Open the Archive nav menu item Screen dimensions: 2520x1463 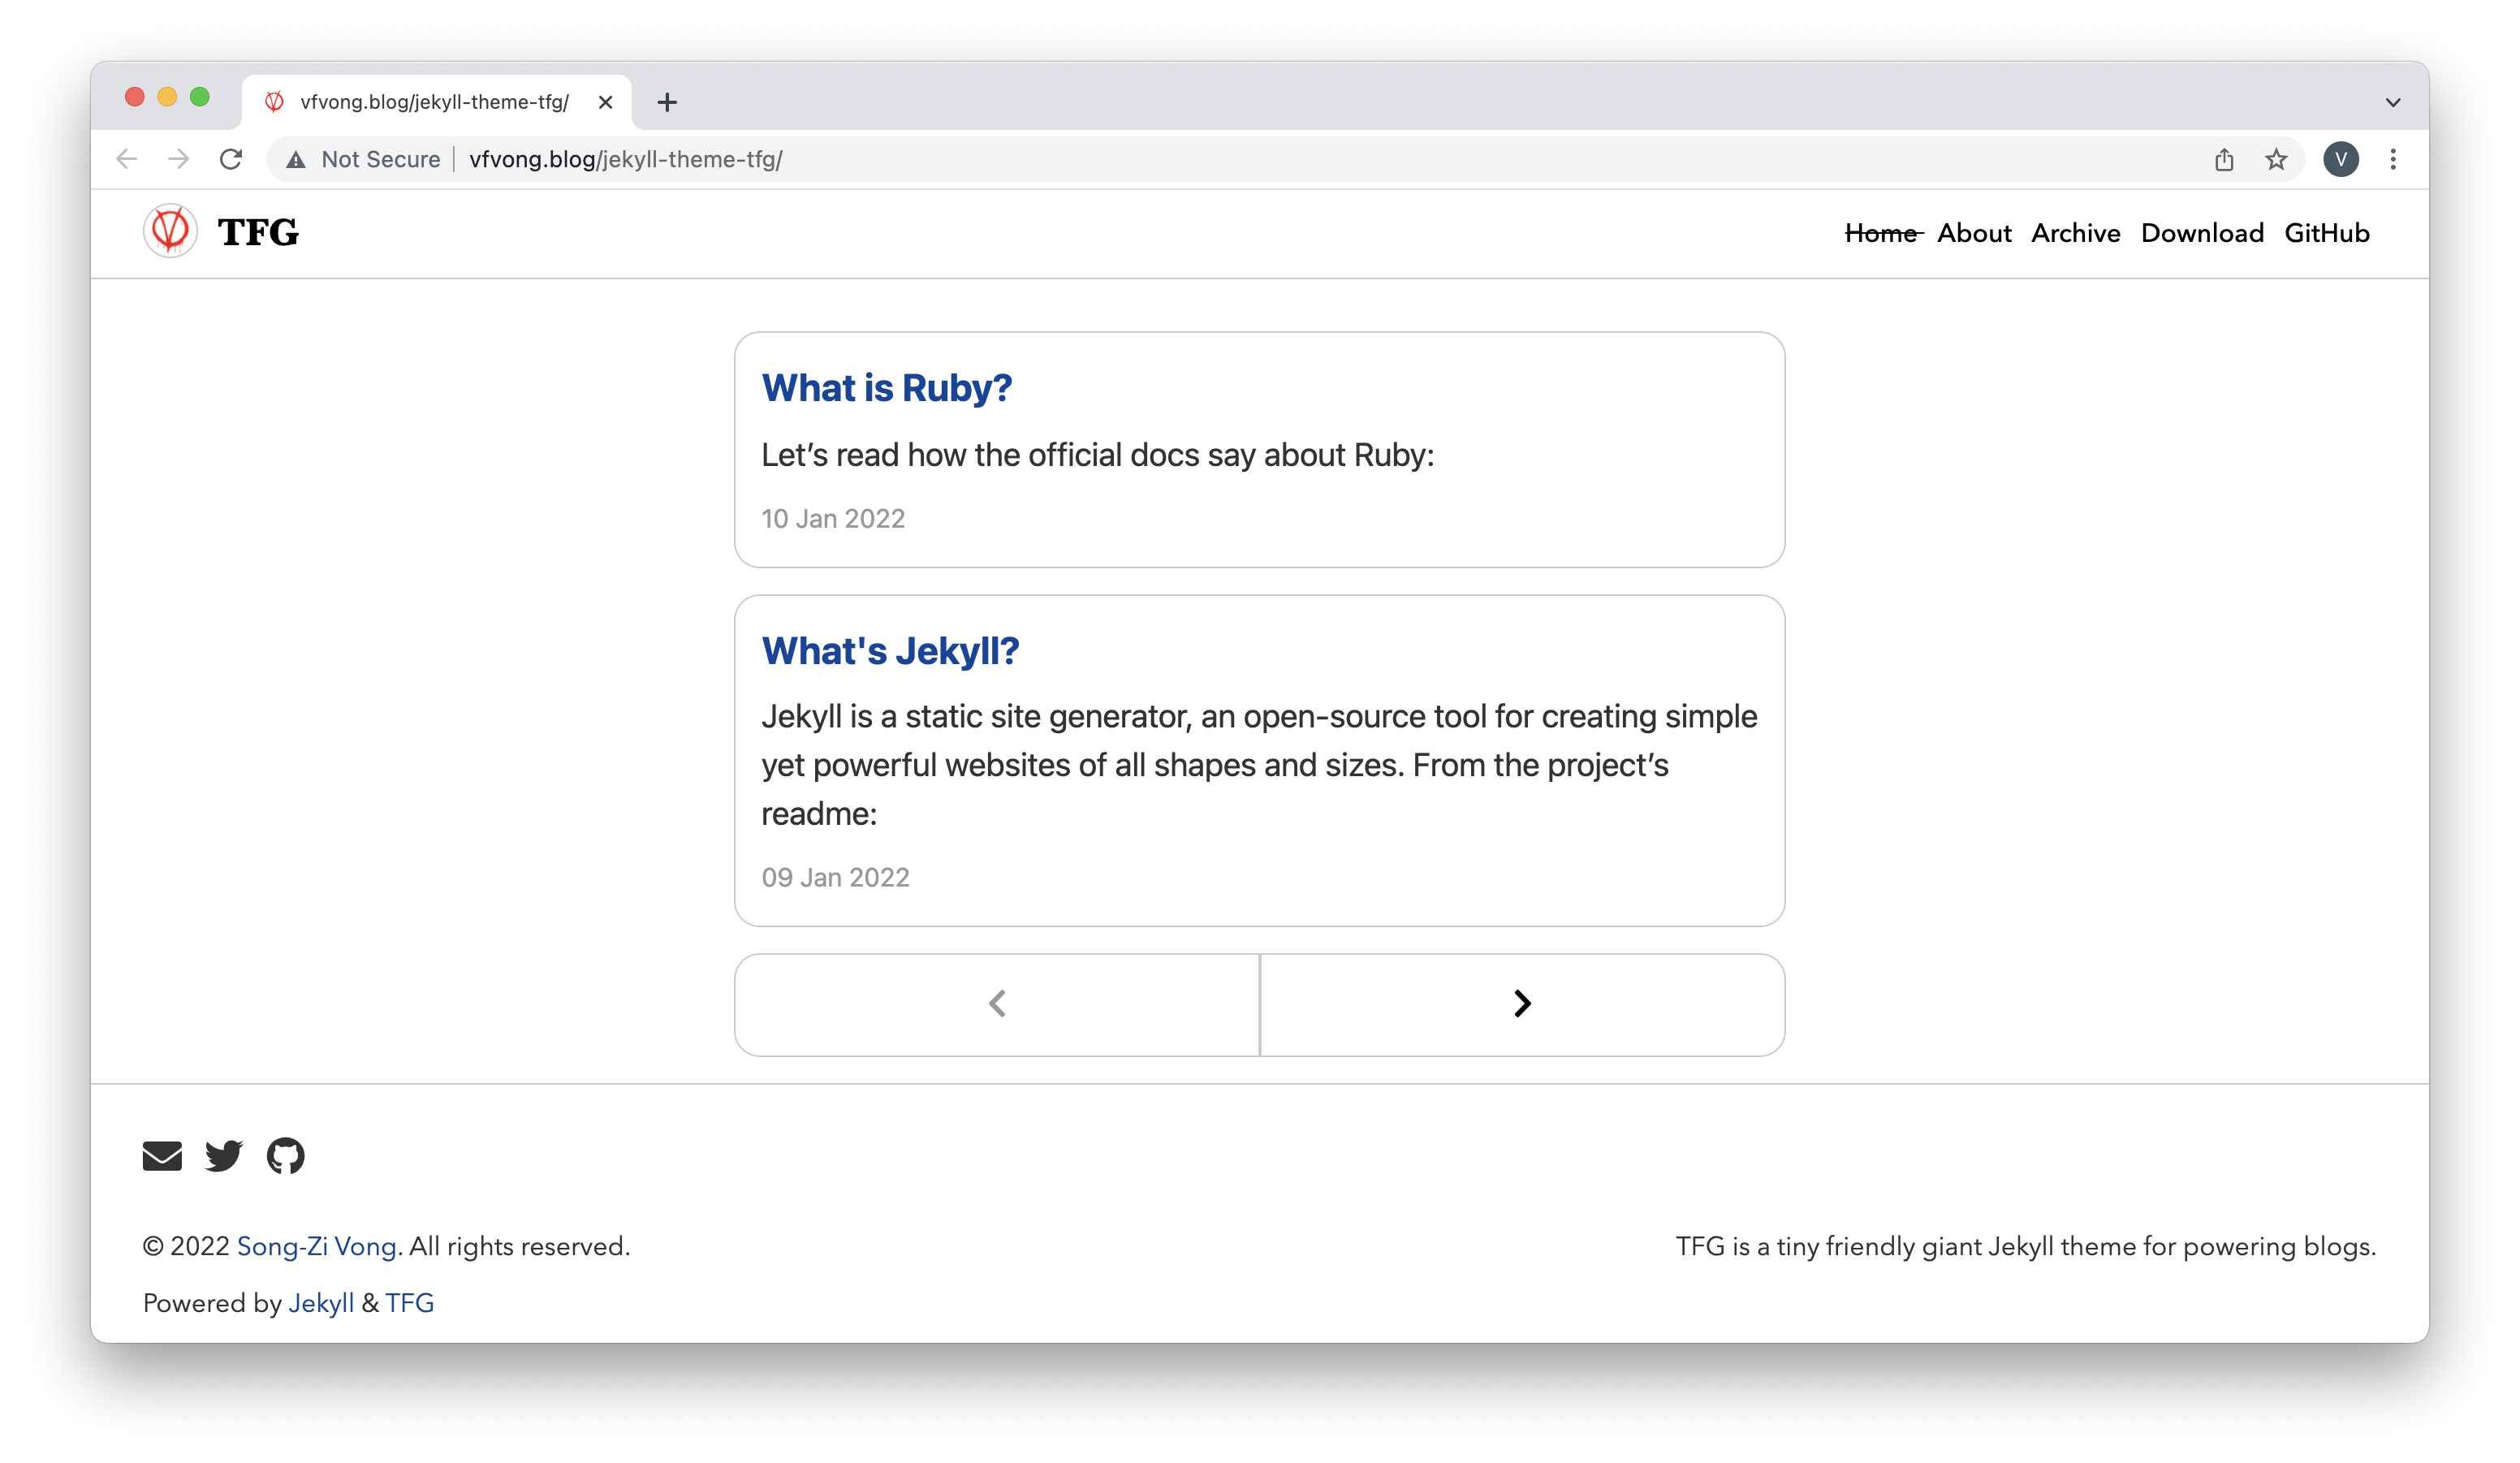(2075, 233)
